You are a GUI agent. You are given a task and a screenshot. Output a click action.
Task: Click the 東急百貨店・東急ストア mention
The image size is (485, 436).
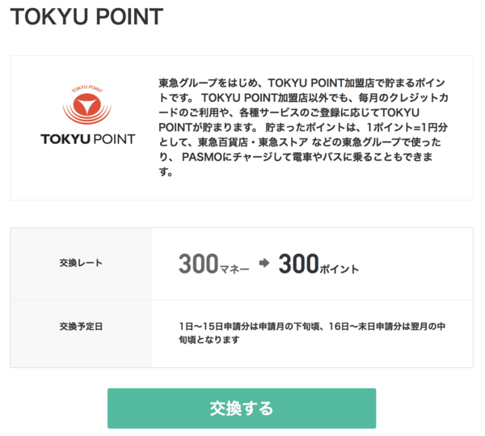click(x=253, y=142)
